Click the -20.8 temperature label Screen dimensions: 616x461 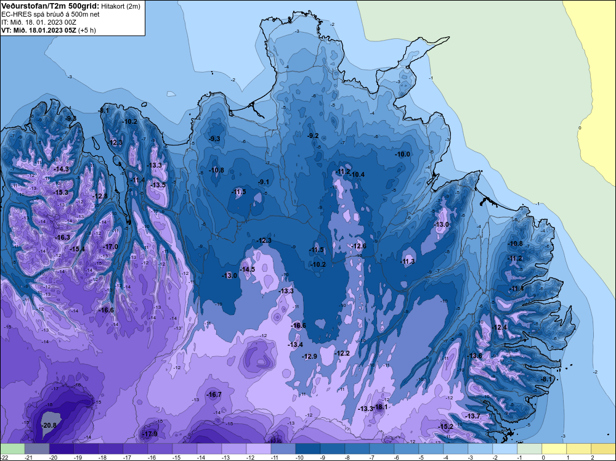tap(49, 425)
